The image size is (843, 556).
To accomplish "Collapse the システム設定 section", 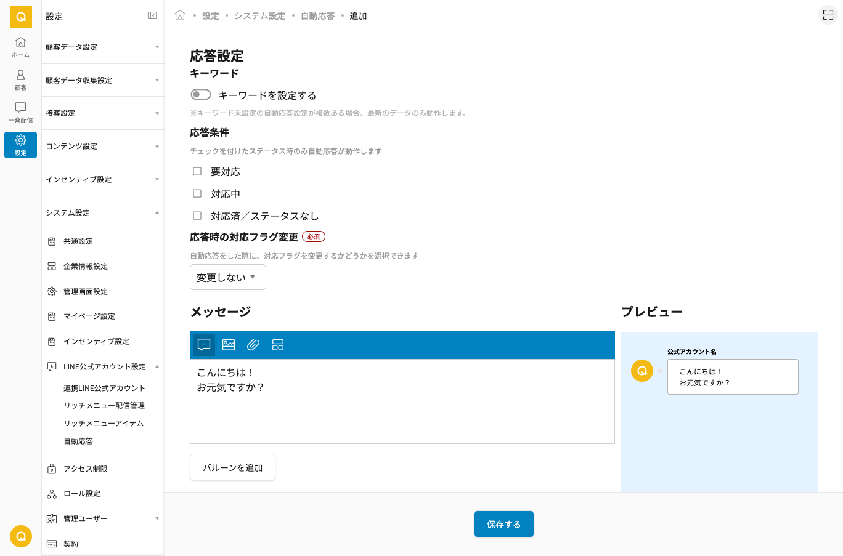I will pos(102,212).
